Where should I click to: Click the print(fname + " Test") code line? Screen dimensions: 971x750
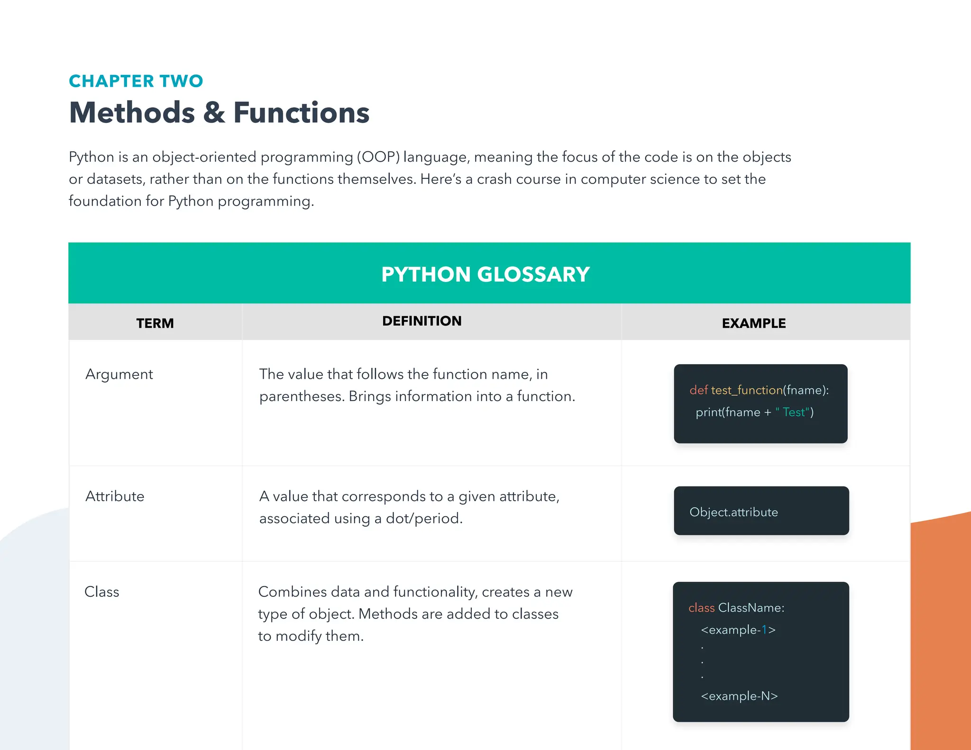tap(755, 412)
